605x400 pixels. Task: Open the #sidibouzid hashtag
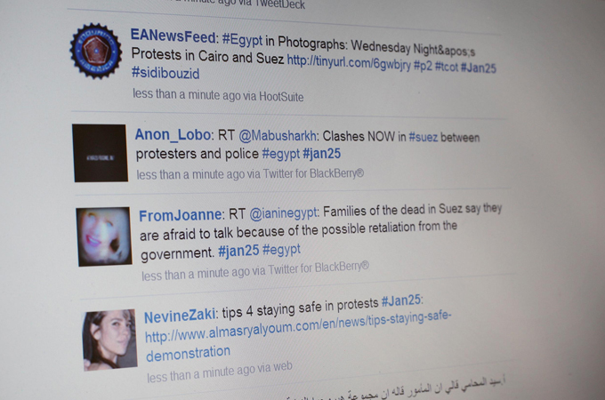(x=165, y=73)
